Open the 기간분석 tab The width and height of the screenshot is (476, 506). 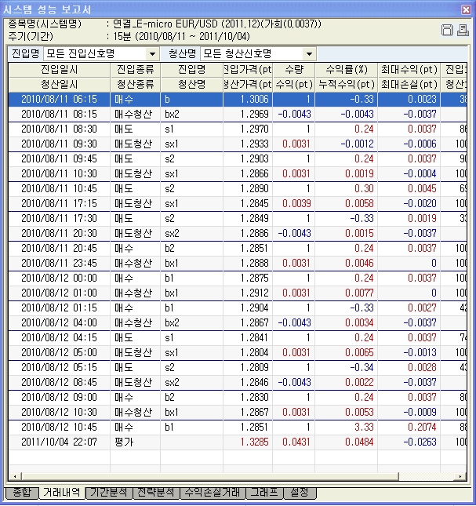(x=109, y=493)
